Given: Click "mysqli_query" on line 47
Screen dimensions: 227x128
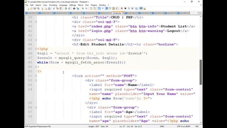Looking at the screenshot, I should point(72,58).
